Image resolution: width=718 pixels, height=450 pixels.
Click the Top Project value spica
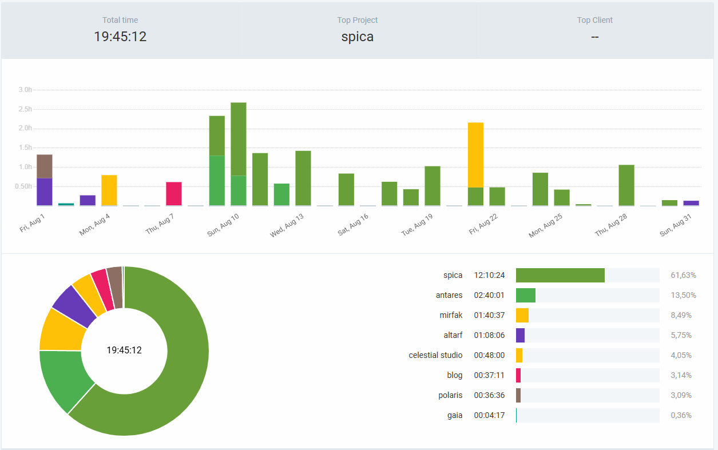(x=358, y=37)
